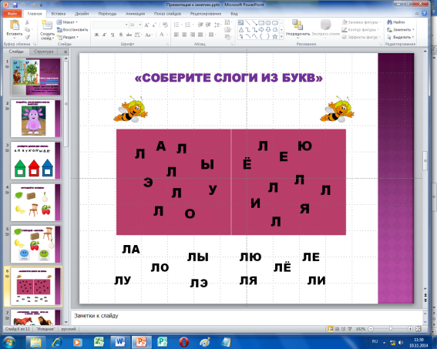Switch to the Структура pane tab
The image size is (437, 349).
click(x=43, y=52)
